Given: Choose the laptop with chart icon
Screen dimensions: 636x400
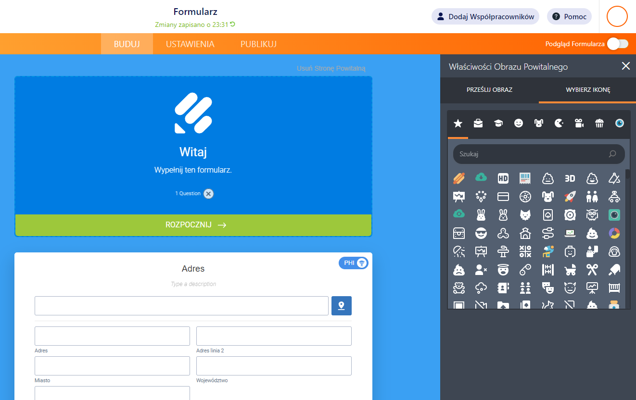Looking at the screenshot, I should tap(570, 233).
